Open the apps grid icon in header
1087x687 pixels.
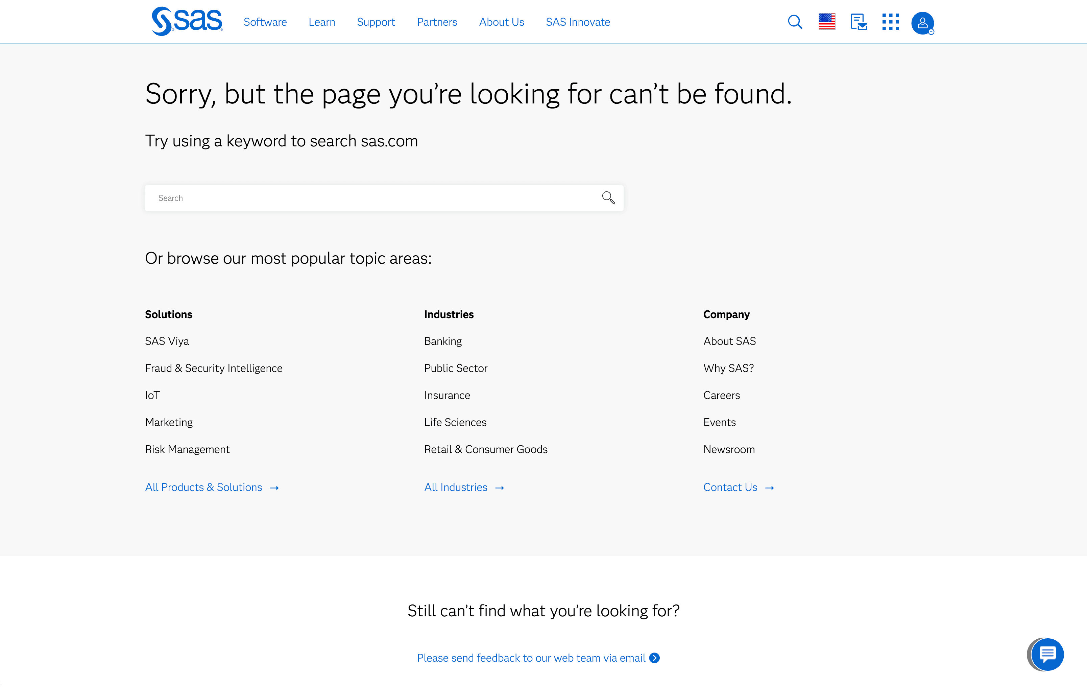coord(891,22)
